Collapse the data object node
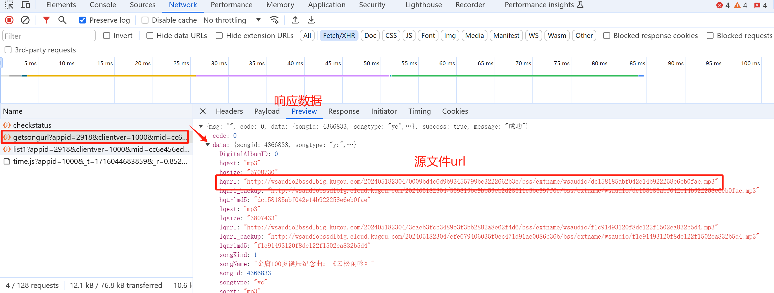 (208, 145)
